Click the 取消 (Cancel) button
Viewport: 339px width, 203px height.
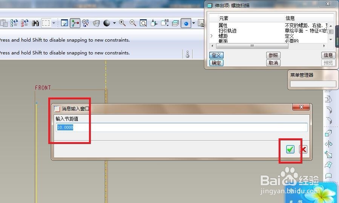pos(273,63)
